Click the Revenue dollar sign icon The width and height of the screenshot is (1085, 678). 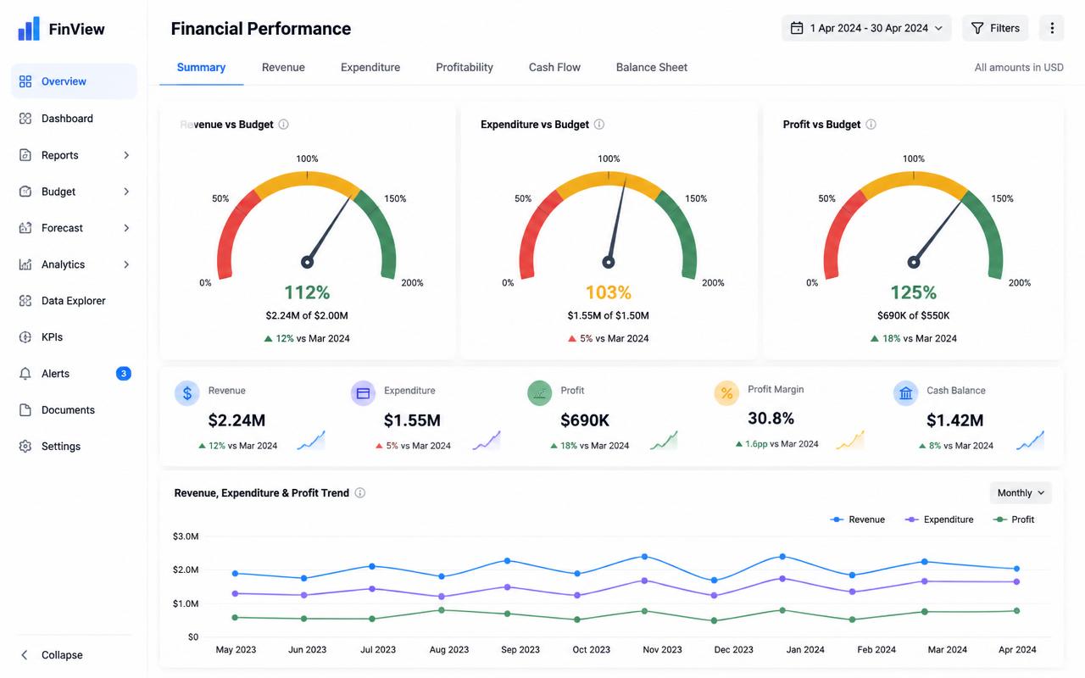(187, 393)
